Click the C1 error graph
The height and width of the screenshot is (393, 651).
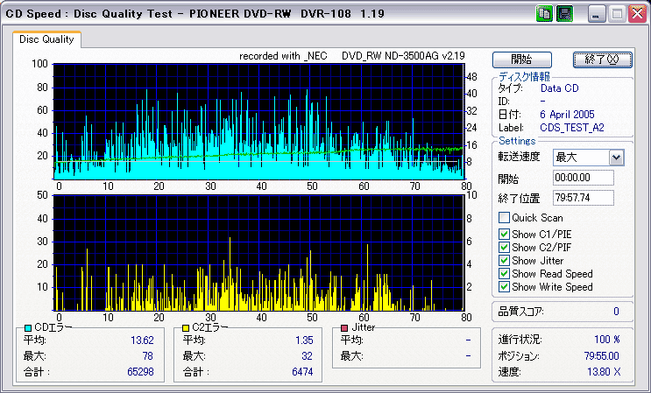tap(258, 122)
